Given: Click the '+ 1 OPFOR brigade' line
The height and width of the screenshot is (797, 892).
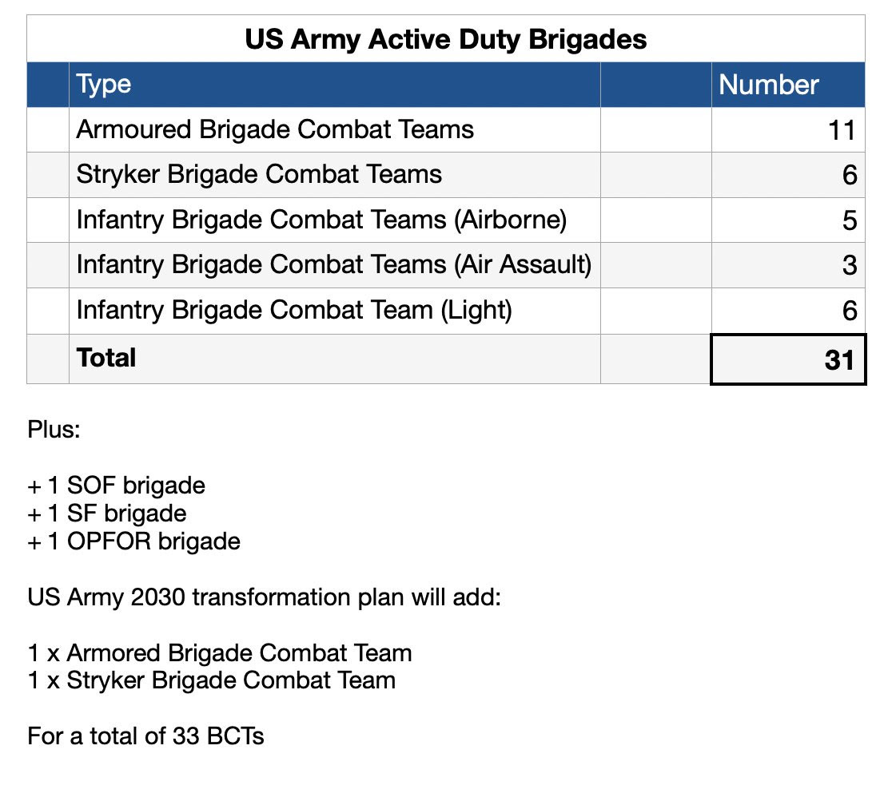Looking at the screenshot, I should [x=133, y=541].
